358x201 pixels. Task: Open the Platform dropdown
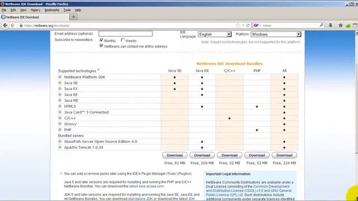(276, 34)
